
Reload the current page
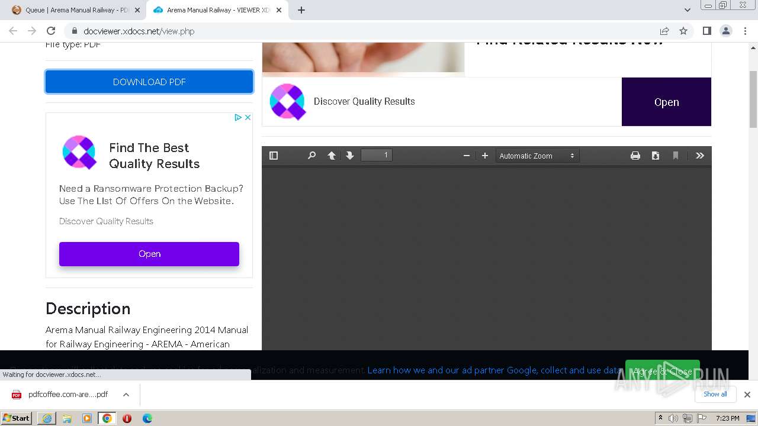pyautogui.click(x=51, y=31)
